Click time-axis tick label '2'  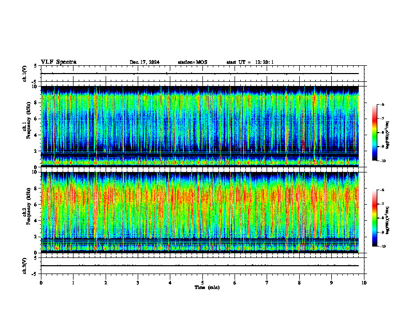coord(106,283)
